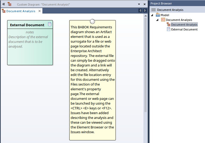This screenshot has width=205, height=143.
Task: Click the diagram type icon beside Custom Diagram title
Action: (10, 4)
